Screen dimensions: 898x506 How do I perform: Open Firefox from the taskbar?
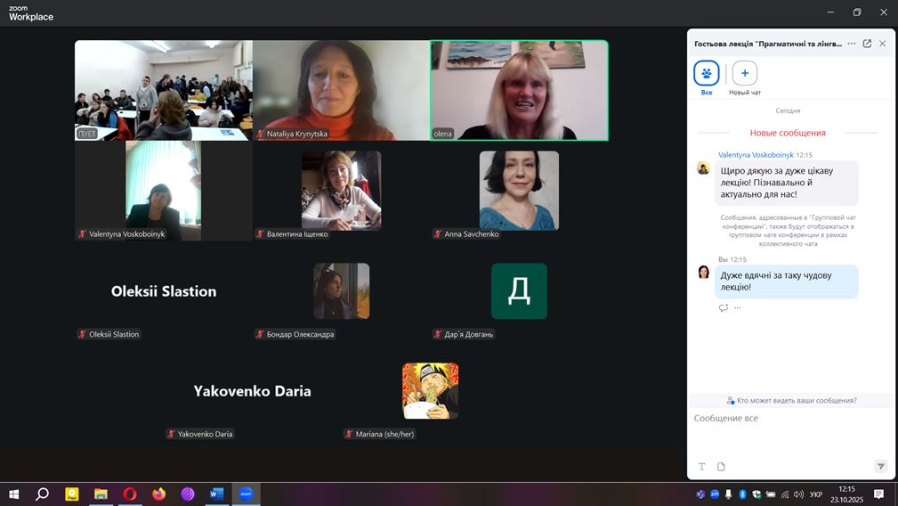tap(159, 494)
